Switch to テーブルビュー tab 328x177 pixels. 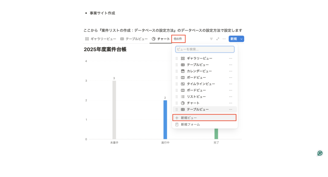[x=134, y=39]
